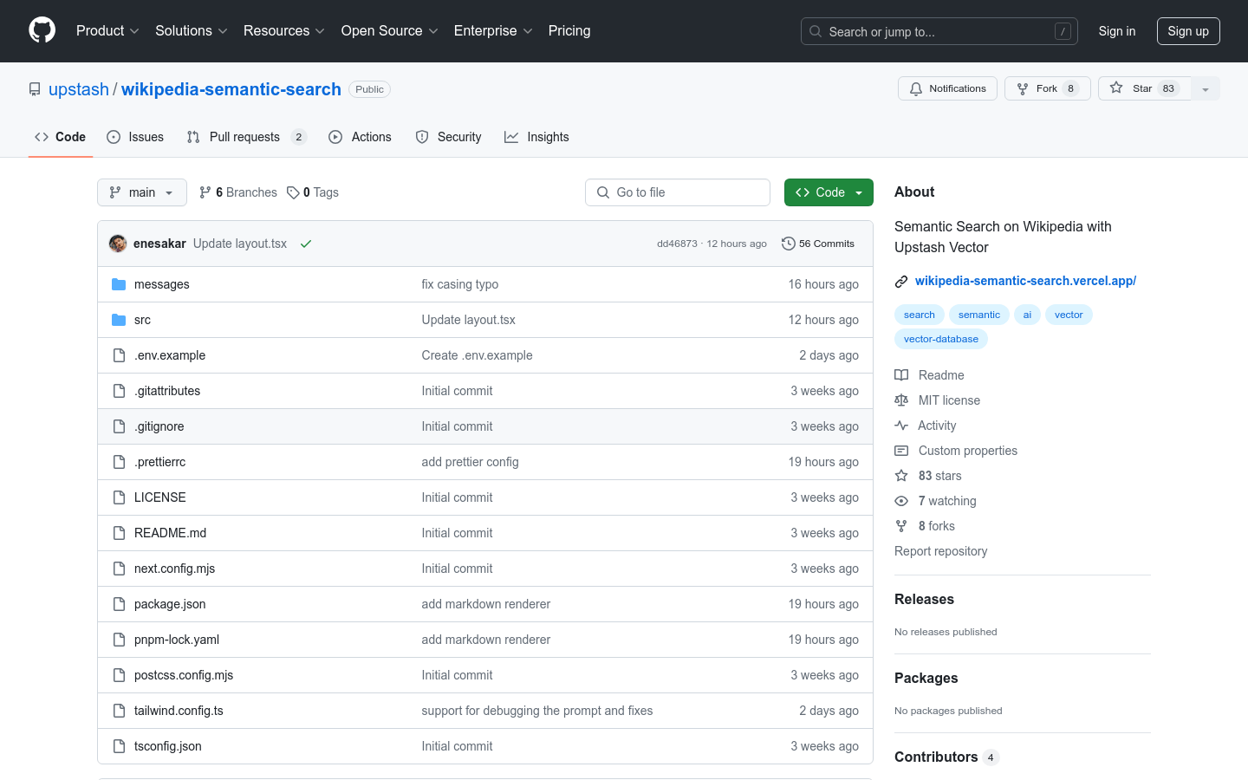Open the upstash owner profile link
The width and height of the screenshot is (1248, 780).
coord(79,89)
